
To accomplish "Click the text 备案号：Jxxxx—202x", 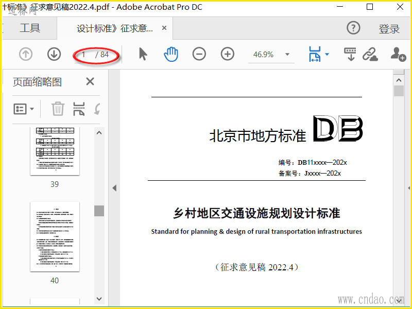I will click(310, 174).
